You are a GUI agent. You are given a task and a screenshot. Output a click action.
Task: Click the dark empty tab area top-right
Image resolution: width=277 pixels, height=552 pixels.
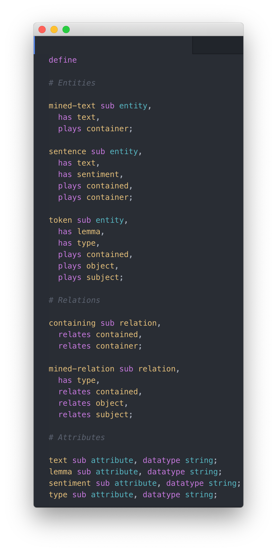tap(218, 45)
